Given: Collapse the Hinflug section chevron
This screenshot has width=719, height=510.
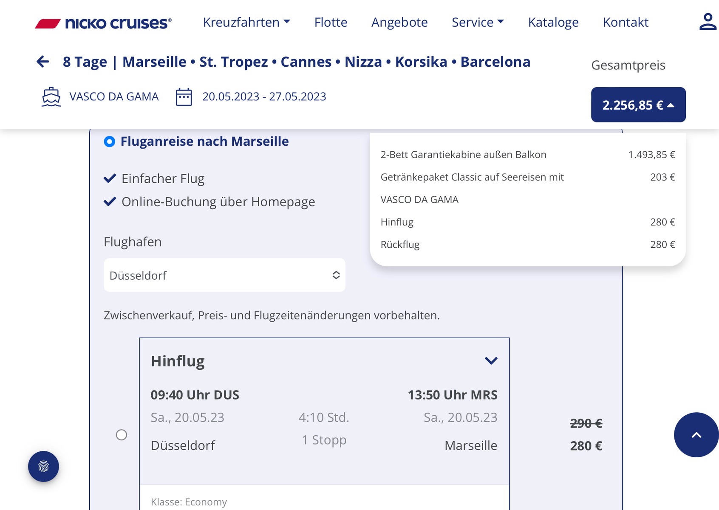Looking at the screenshot, I should click(x=491, y=361).
